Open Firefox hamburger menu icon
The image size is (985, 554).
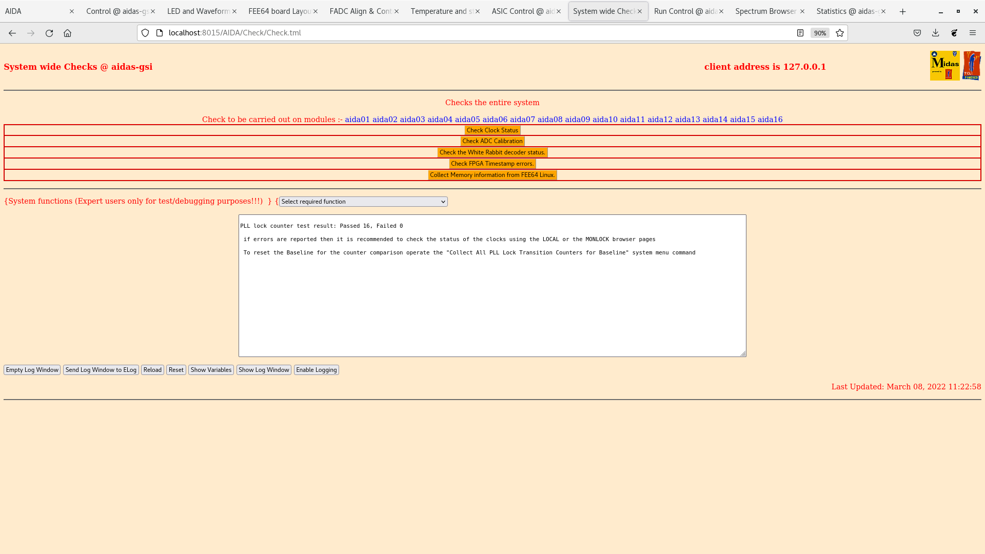pyautogui.click(x=972, y=33)
